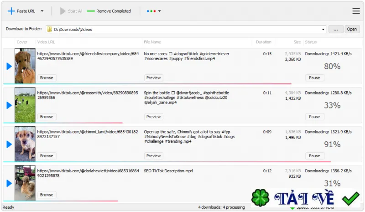Open the hamburger menu icon
365x212 pixels.
point(356,11)
